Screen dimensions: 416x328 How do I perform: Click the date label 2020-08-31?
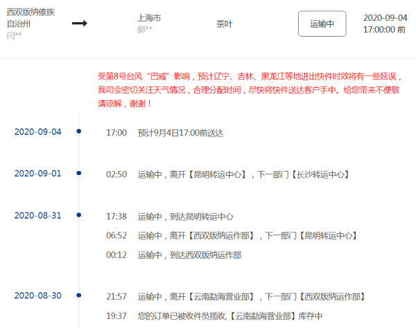37,215
